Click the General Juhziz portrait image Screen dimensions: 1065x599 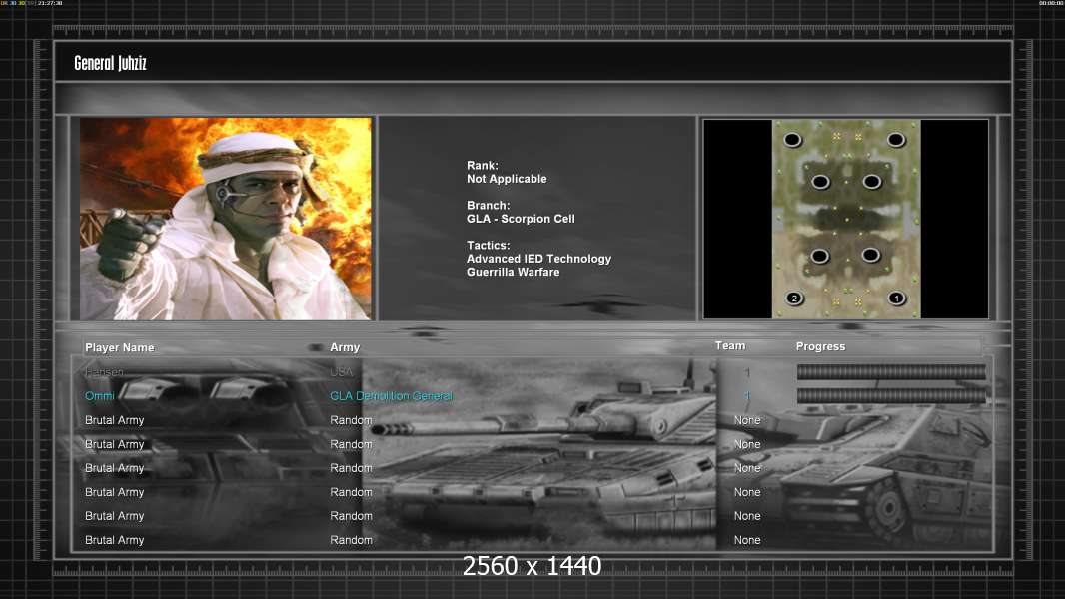(x=226, y=219)
